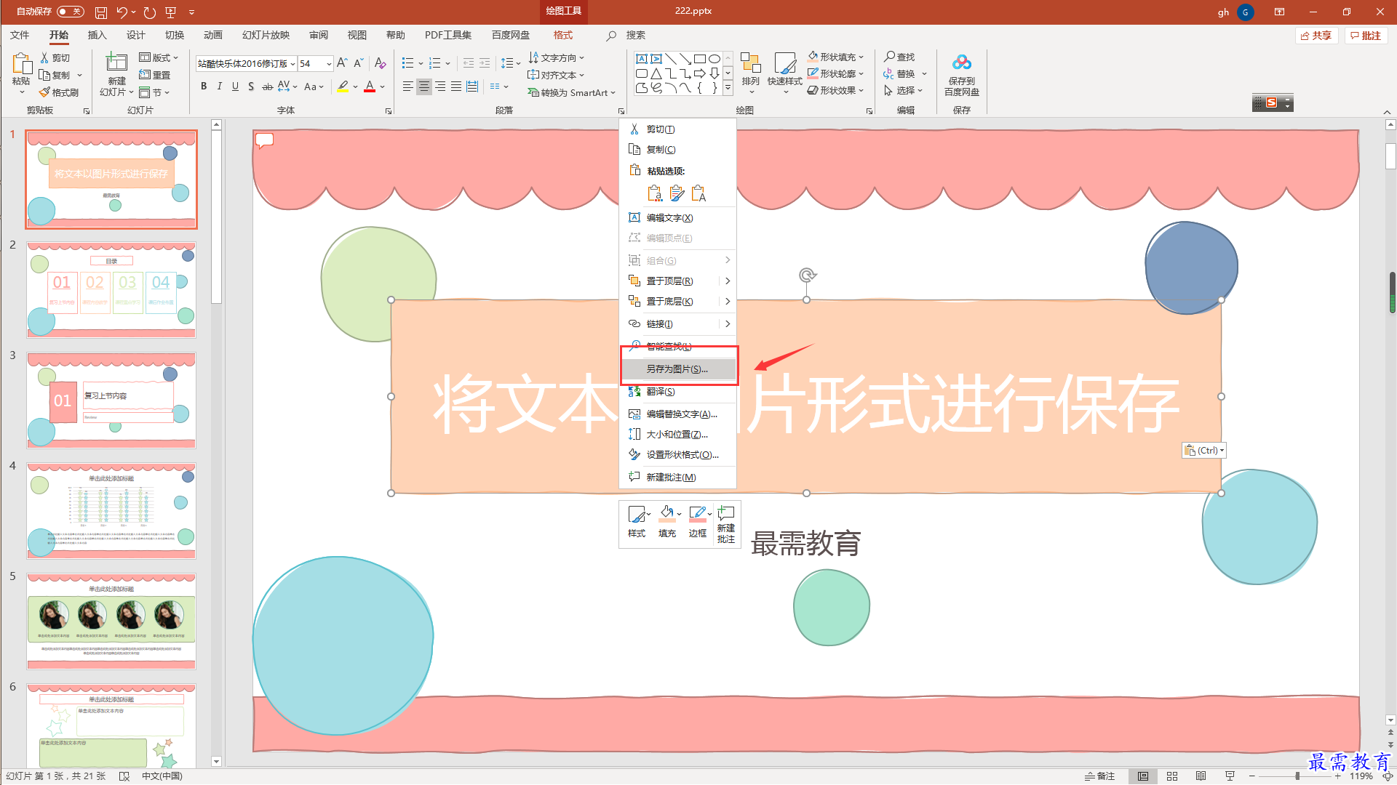Viewport: 1397px width, 785px height.
Task: Choose 剪切 in the context menu
Action: 677,129
